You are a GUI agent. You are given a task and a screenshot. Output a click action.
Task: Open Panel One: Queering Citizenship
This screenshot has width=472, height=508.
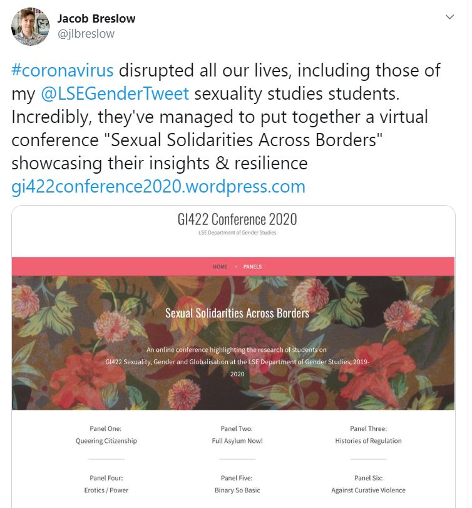click(x=106, y=435)
